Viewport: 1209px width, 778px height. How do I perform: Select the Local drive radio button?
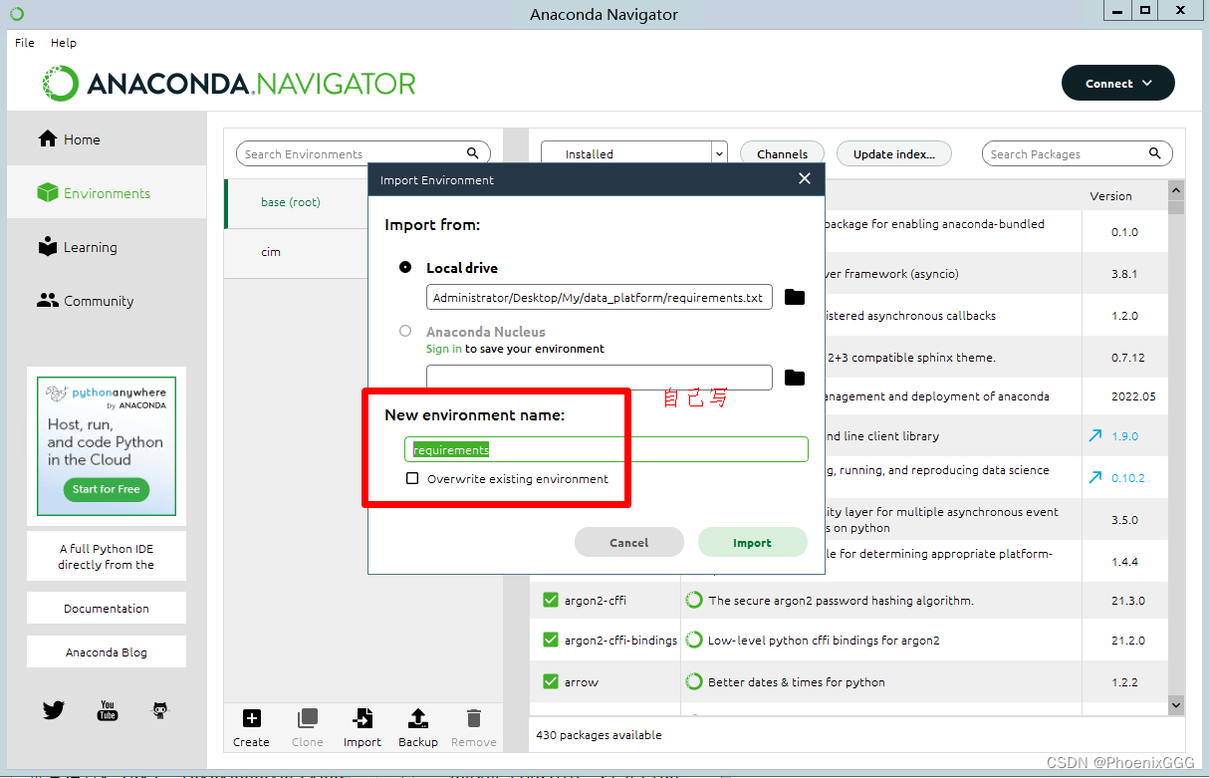[x=405, y=267]
